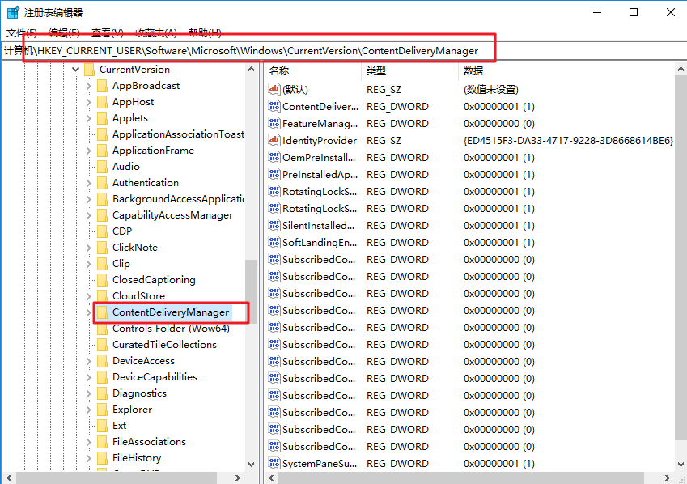Collapse the CurrentVersion tree node

pos(76,70)
